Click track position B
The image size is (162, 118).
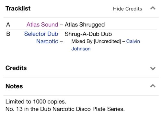pos(8,34)
